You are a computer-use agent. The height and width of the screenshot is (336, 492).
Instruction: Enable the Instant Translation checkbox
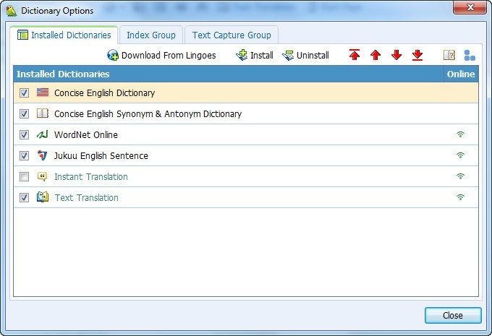click(x=24, y=177)
